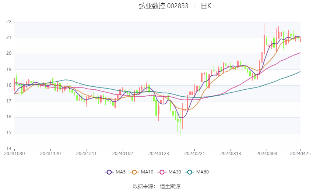Click the 20240221 x-axis date label
Image resolution: width=313 pixels, height=190 pixels.
point(195,154)
